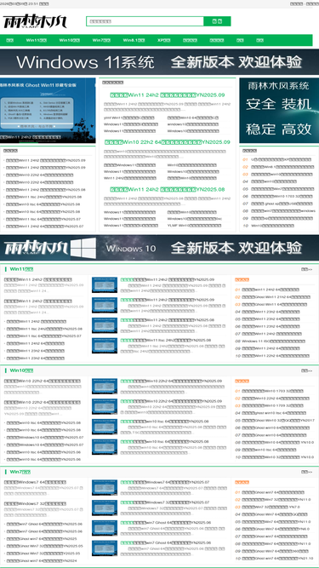
Task: Open Ghost win7 64 YN2024 in Win7 section list
Action: point(42,561)
